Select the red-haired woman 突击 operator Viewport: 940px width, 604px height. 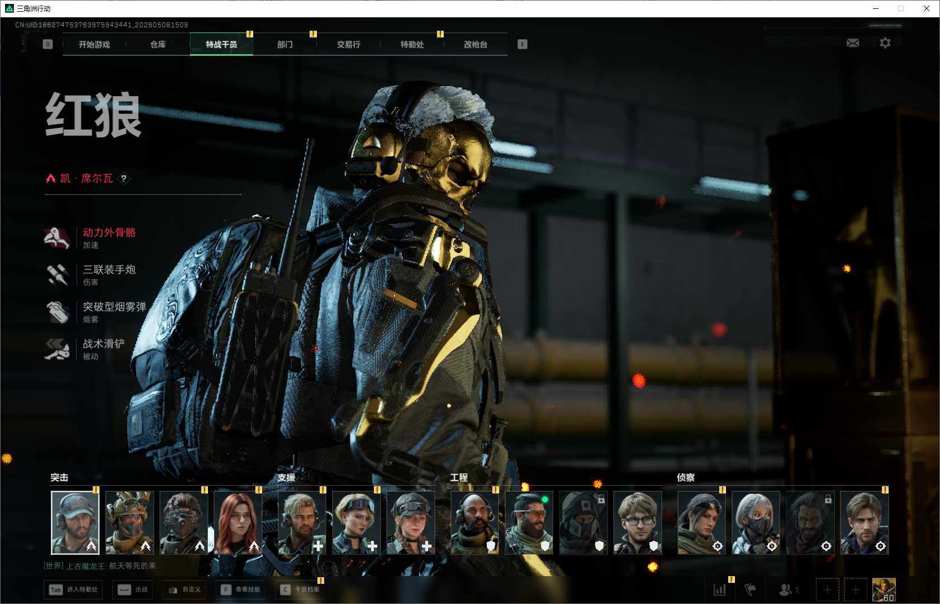[x=238, y=522]
